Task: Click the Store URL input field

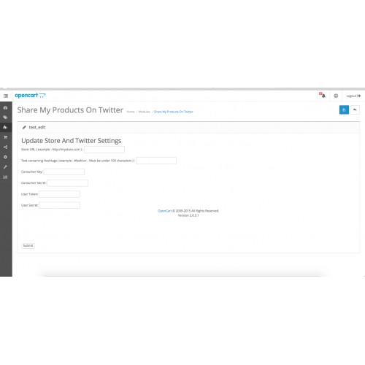Action: (x=104, y=150)
